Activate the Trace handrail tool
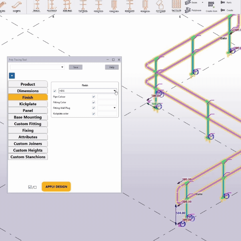This screenshot has height=241, width=241. (x=36, y=6)
